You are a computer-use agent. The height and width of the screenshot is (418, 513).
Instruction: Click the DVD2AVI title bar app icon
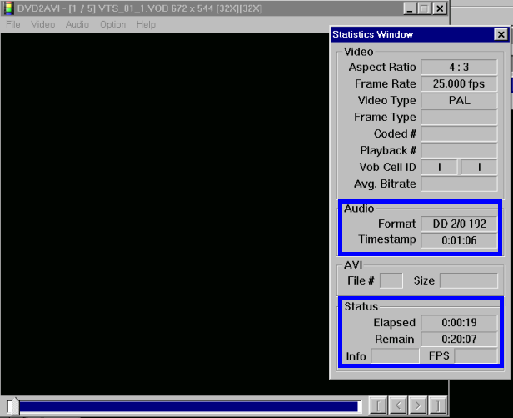click(9, 8)
